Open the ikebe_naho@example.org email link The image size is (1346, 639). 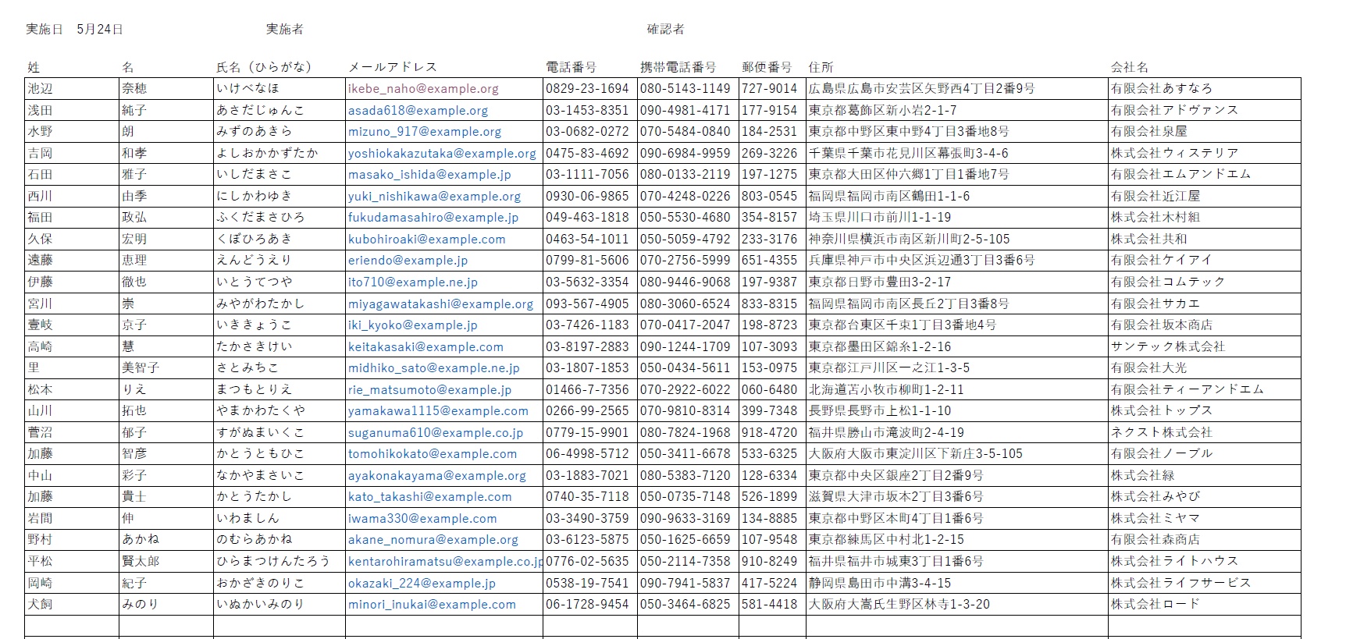[423, 89]
